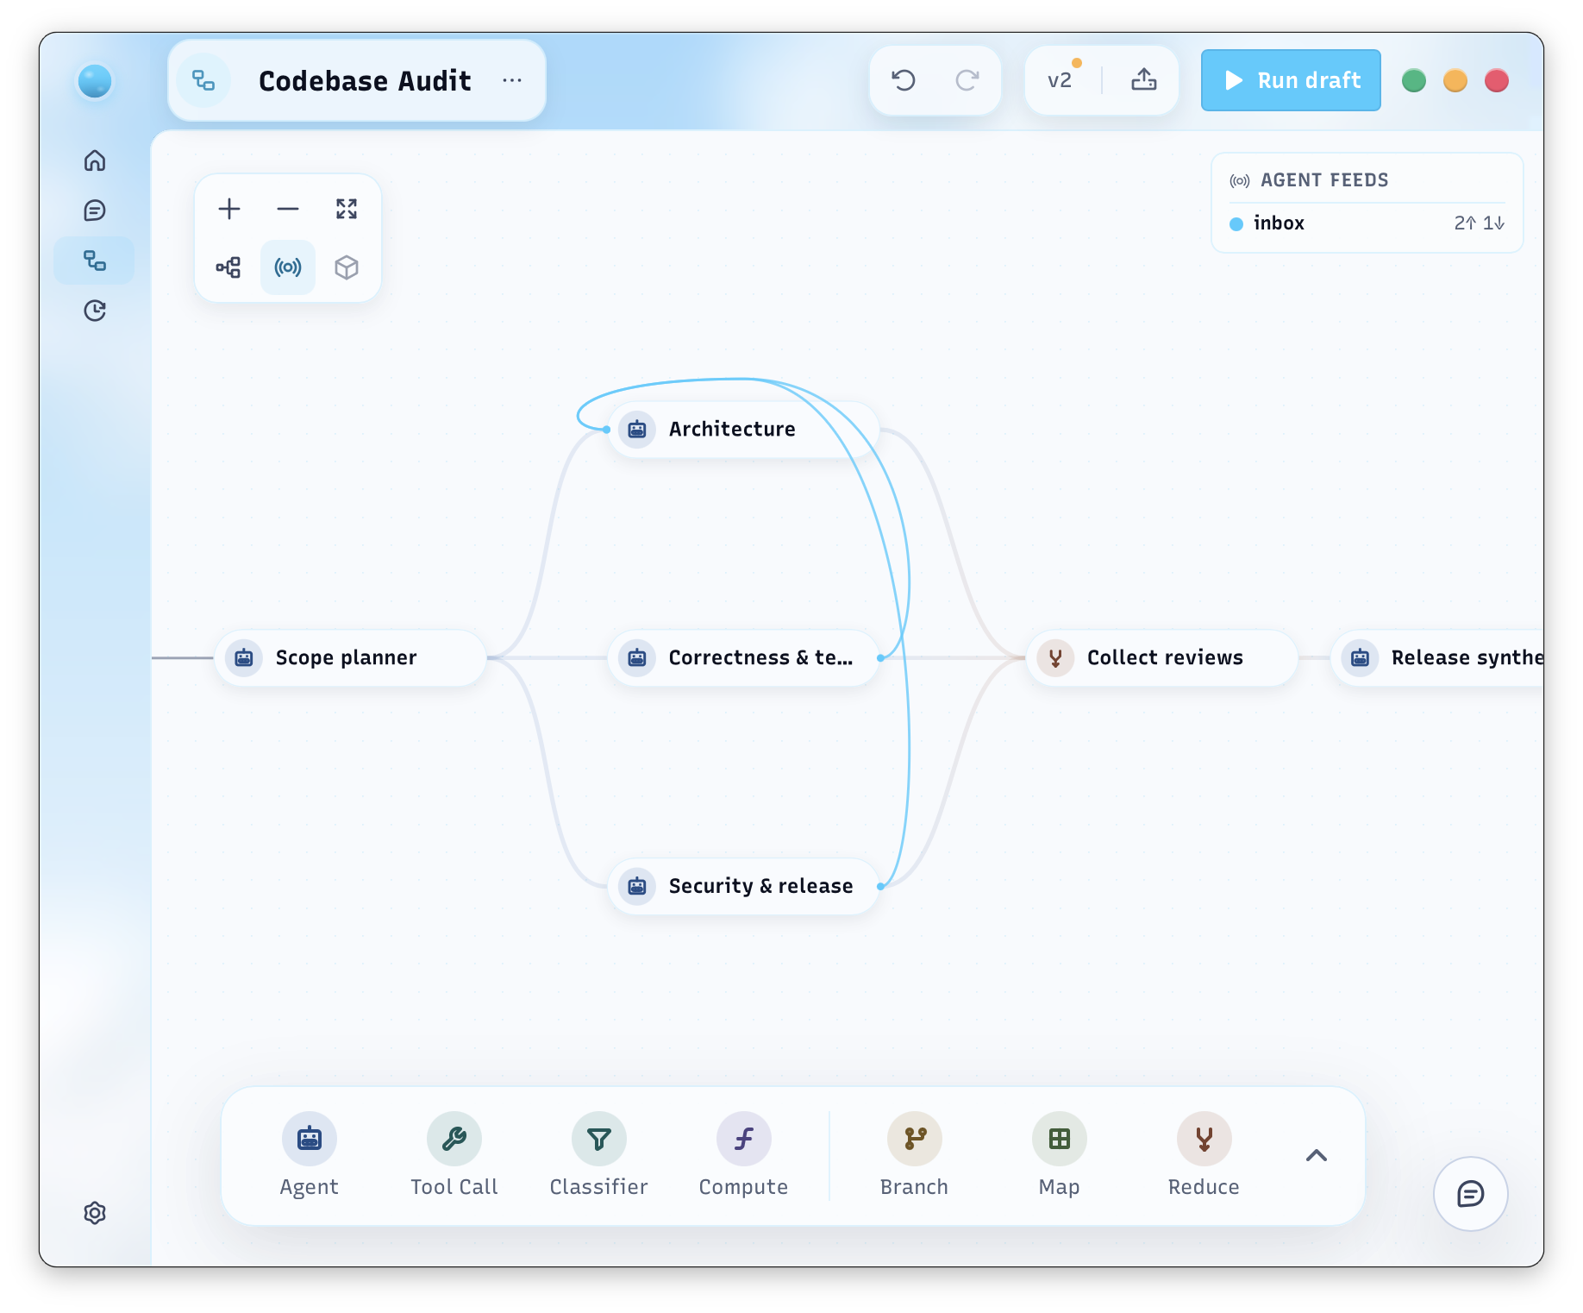This screenshot has width=1583, height=1313.
Task: Add a Classifier node
Action: coord(599,1155)
